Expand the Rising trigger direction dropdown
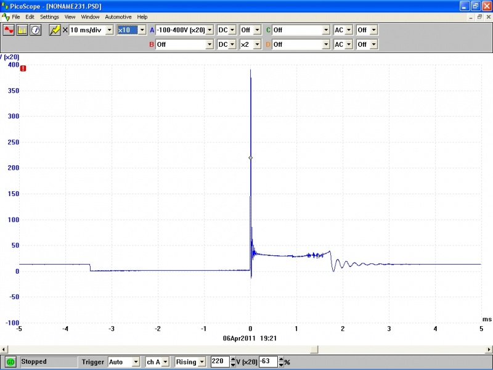Viewport: 493px width, 370px height. tap(202, 362)
